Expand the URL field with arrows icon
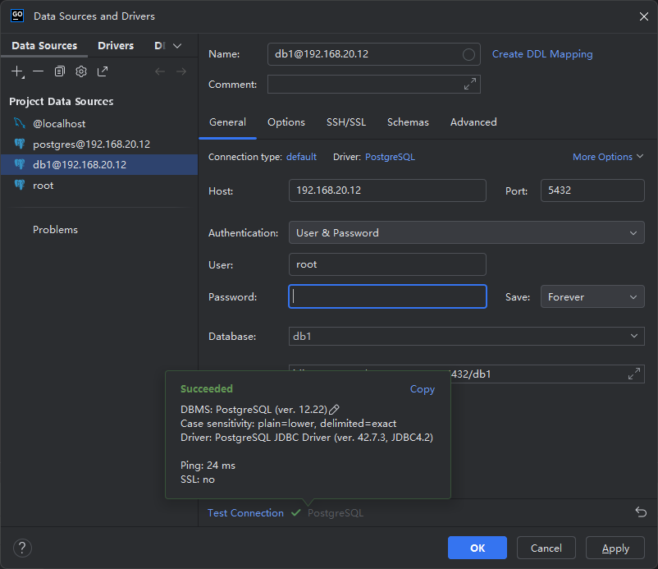The width and height of the screenshot is (658, 569). [x=634, y=374]
